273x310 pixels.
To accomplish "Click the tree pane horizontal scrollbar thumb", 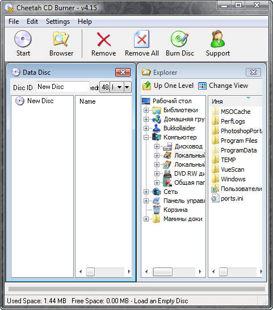I will (163, 272).
